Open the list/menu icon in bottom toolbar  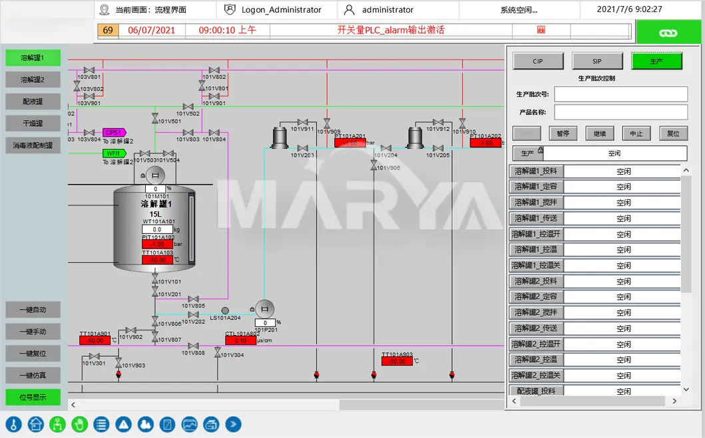(101, 424)
